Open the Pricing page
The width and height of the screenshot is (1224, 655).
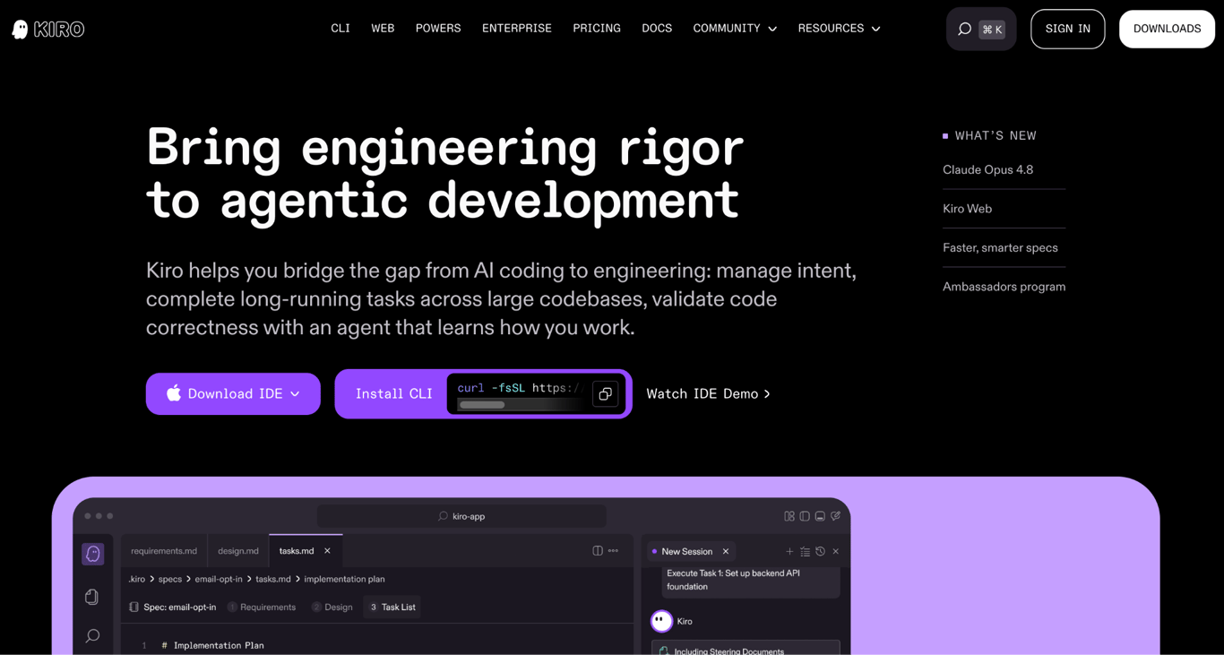pos(597,29)
